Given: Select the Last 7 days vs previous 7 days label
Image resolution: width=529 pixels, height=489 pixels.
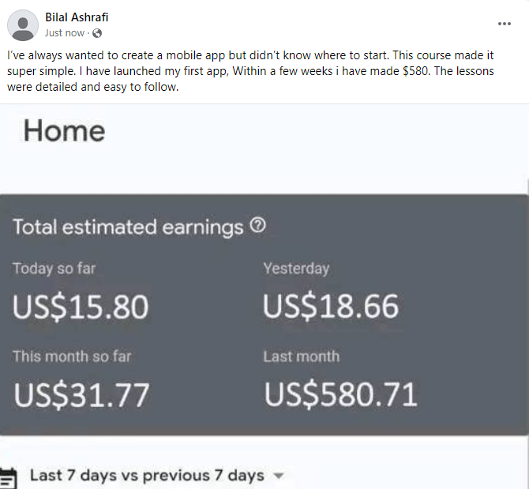Looking at the screenshot, I should pyautogui.click(x=147, y=476).
